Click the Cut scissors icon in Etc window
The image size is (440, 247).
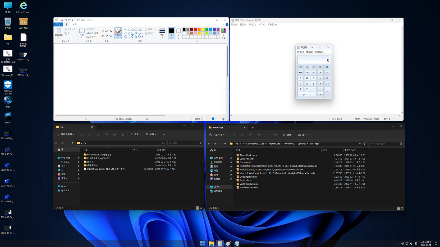click(82, 134)
